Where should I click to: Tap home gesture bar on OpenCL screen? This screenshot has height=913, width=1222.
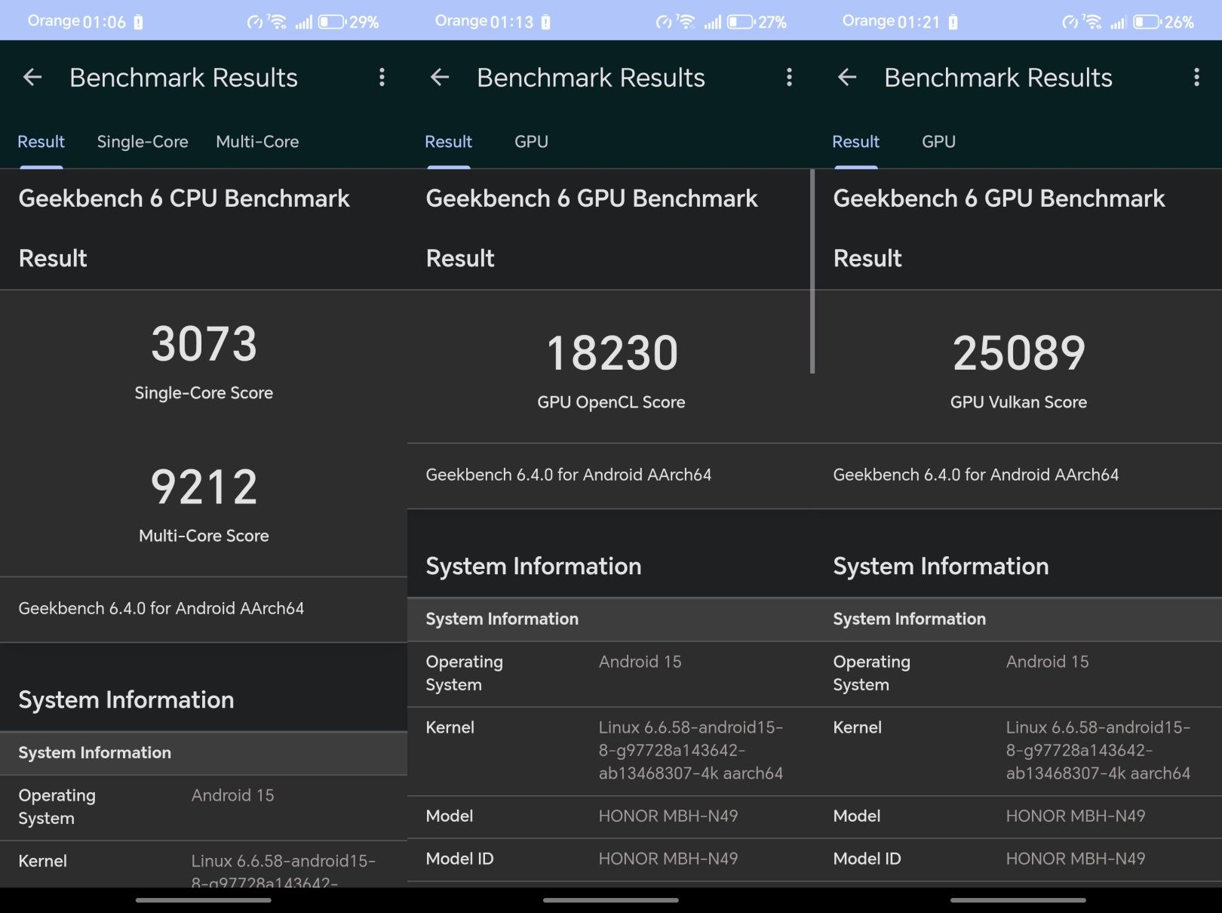(x=611, y=899)
